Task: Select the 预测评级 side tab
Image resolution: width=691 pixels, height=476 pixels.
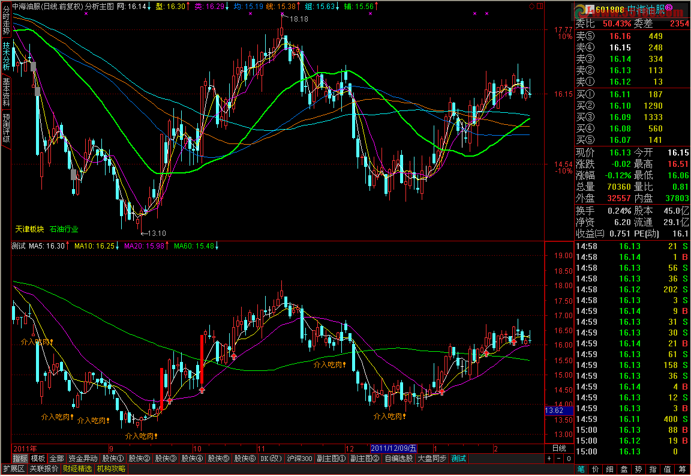Action: coord(6,128)
